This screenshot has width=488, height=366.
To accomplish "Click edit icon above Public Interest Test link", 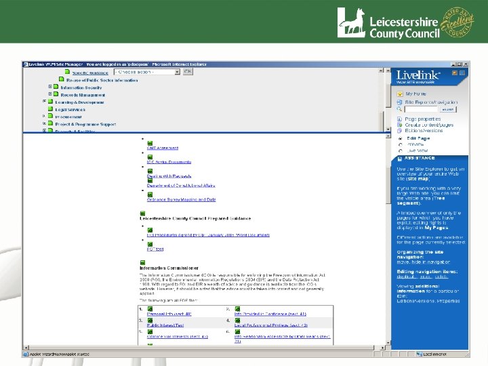I will click(x=150, y=320).
